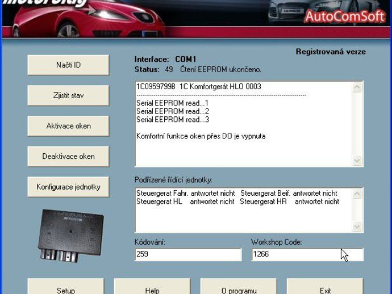Click the 'Steuergerat HR antwortet nicht' entry
Image resolution: width=392 pixels, height=294 pixels.
point(290,201)
